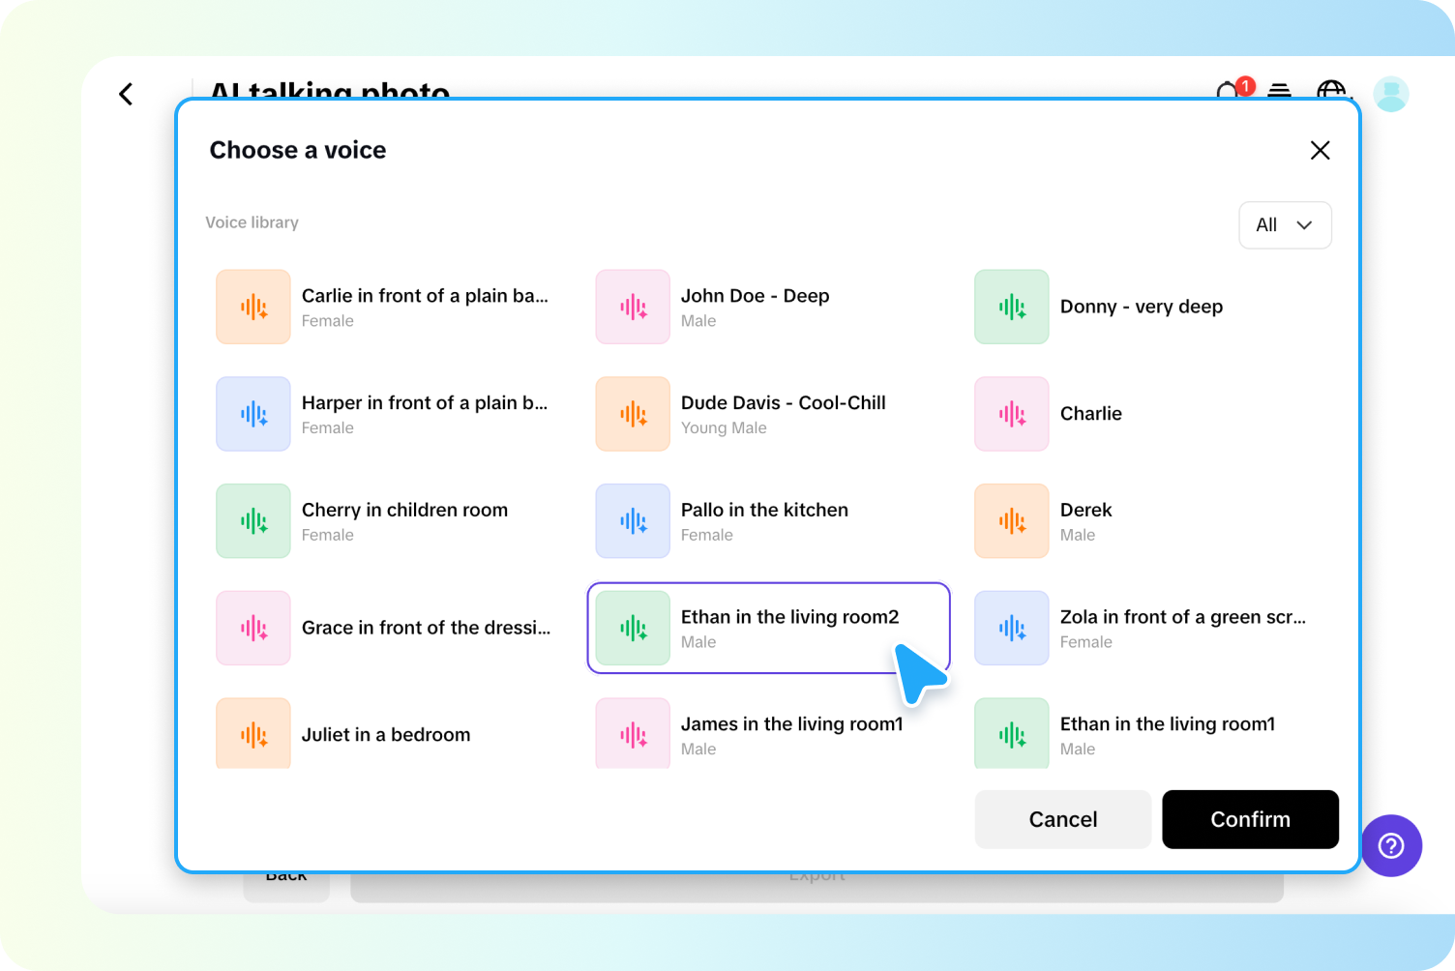Click the Pallo in the kitchen waveform icon
The width and height of the screenshot is (1455, 971).
point(632,520)
